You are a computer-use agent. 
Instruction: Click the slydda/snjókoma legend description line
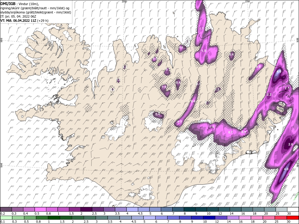(x=36, y=12)
